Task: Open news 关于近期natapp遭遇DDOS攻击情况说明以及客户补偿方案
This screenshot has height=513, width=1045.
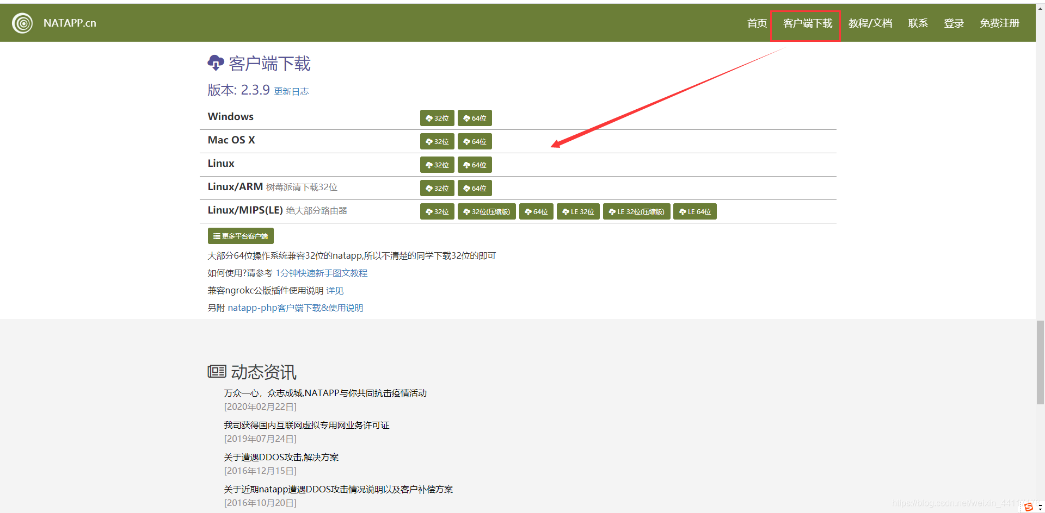Action: point(338,489)
